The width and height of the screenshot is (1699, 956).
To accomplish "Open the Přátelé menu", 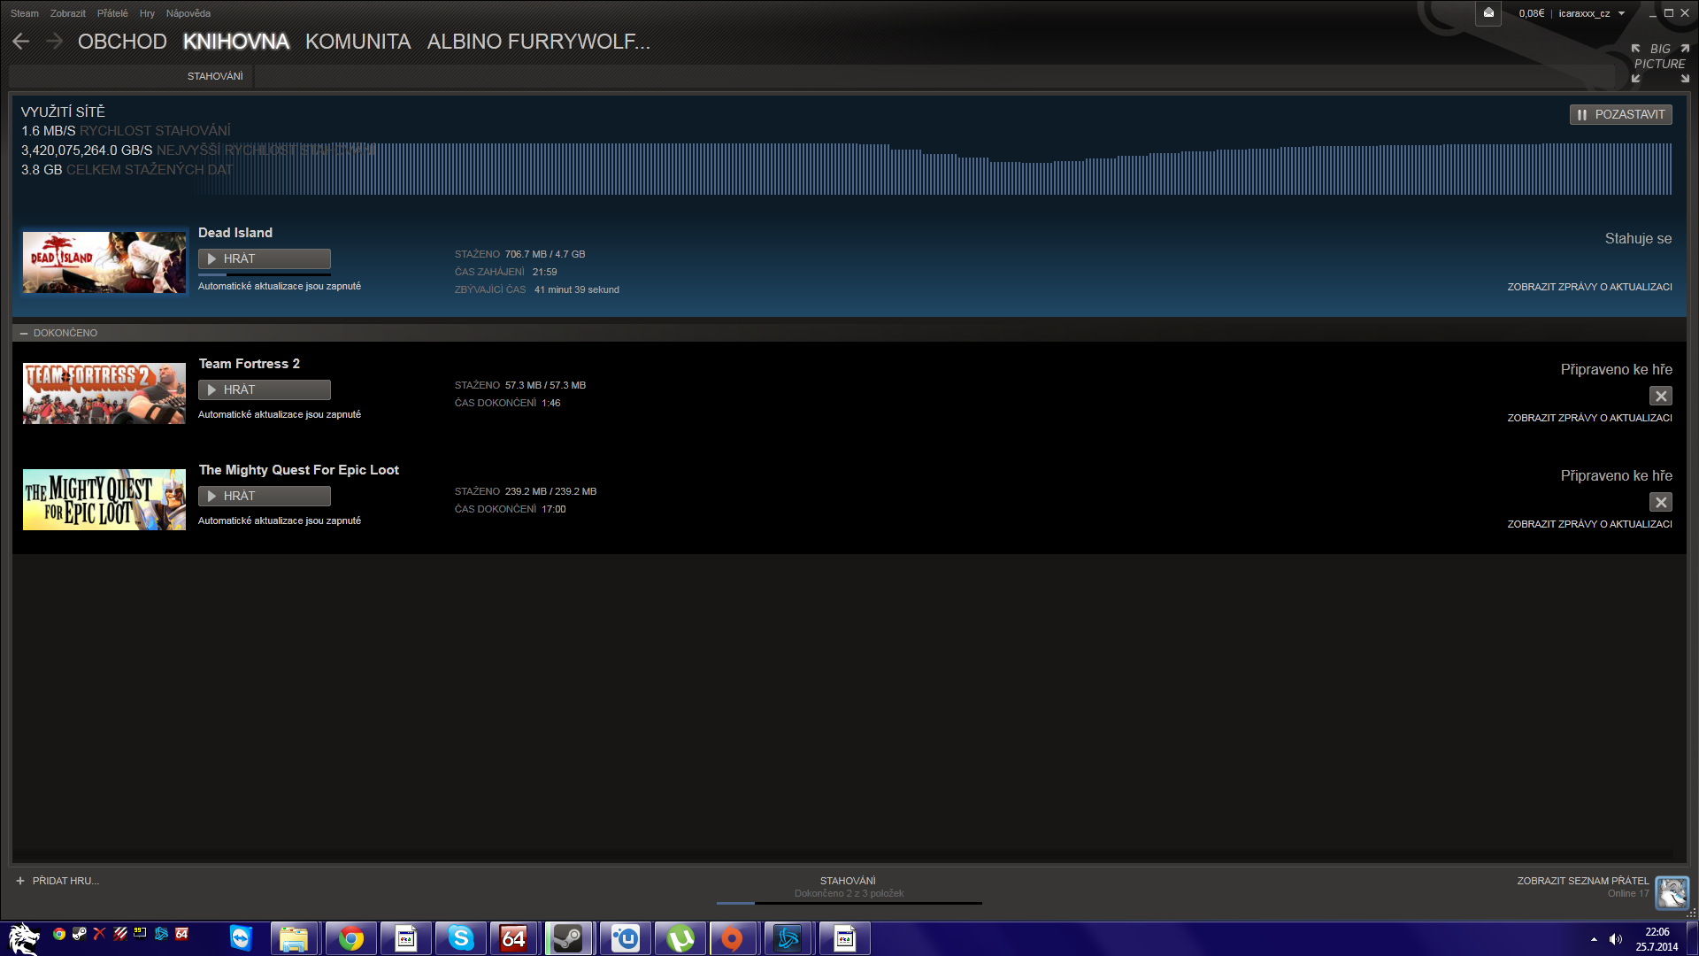I will click(112, 13).
